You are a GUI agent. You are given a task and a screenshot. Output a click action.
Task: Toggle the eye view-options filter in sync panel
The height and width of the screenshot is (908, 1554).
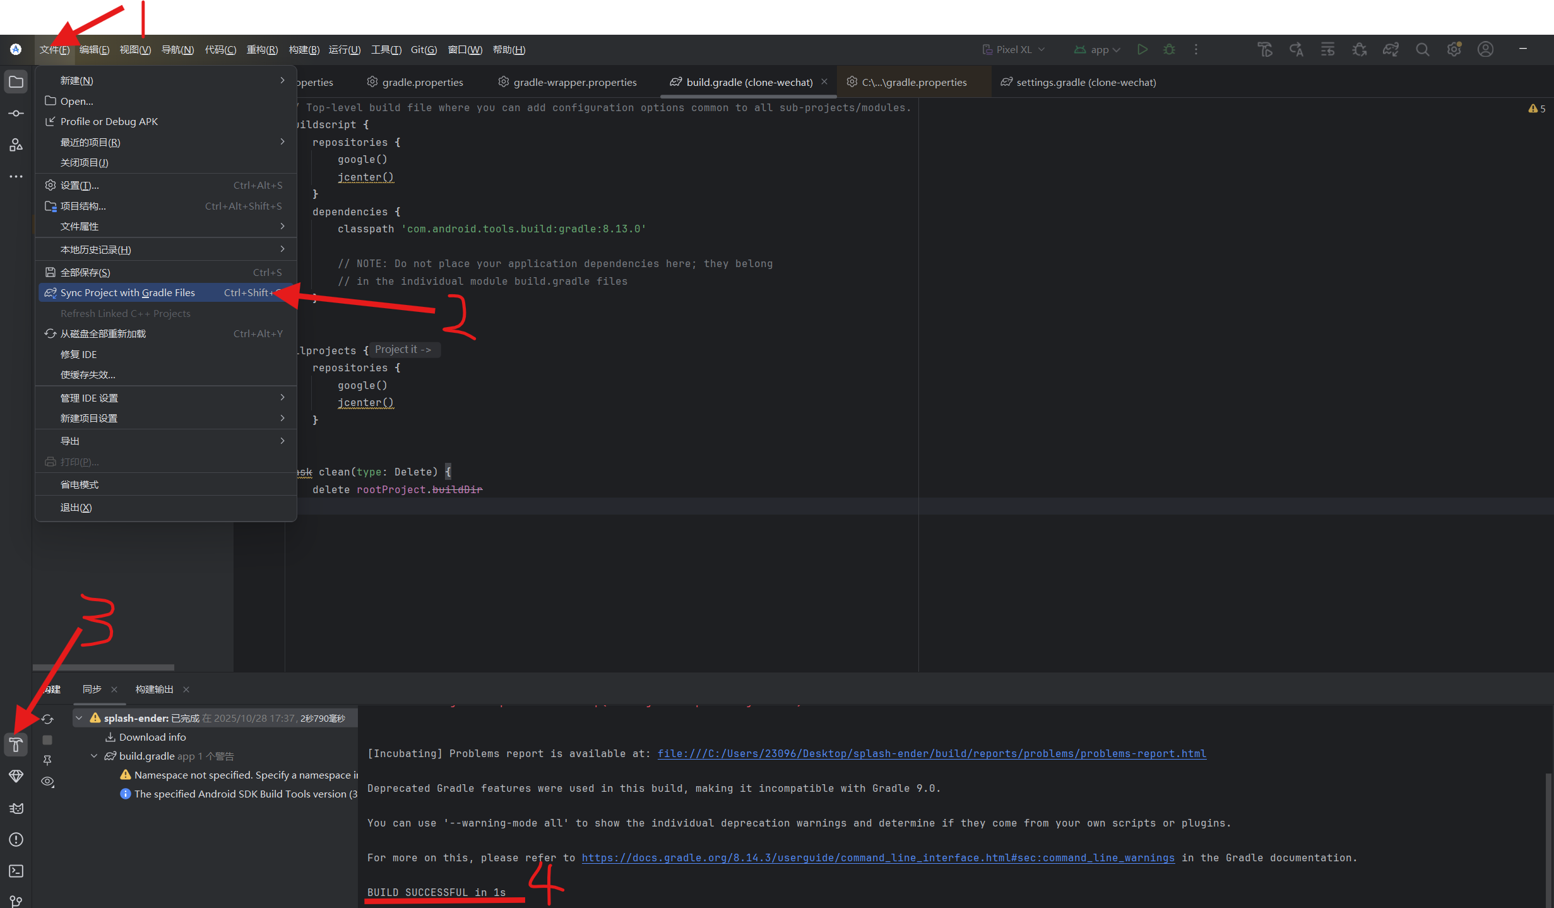(x=47, y=781)
